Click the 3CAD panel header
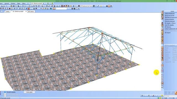Image resolution: width=177 pixels, height=99 pixels. pos(170,12)
